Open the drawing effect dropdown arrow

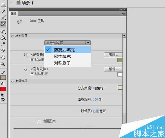point(88,43)
